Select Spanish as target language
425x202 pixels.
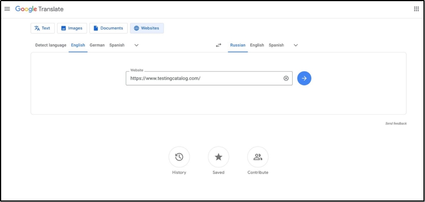click(x=276, y=45)
